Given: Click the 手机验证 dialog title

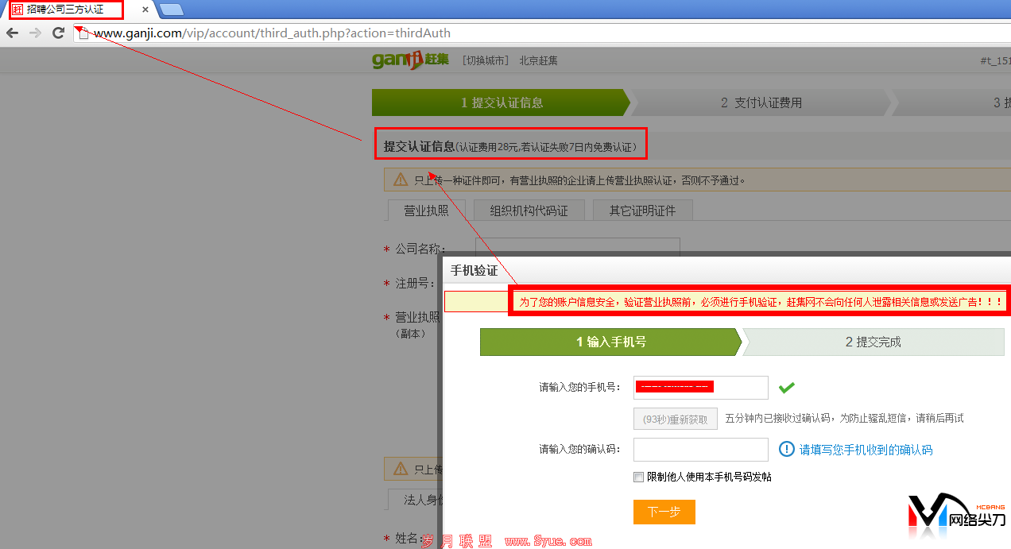Looking at the screenshot, I should click(x=475, y=271).
